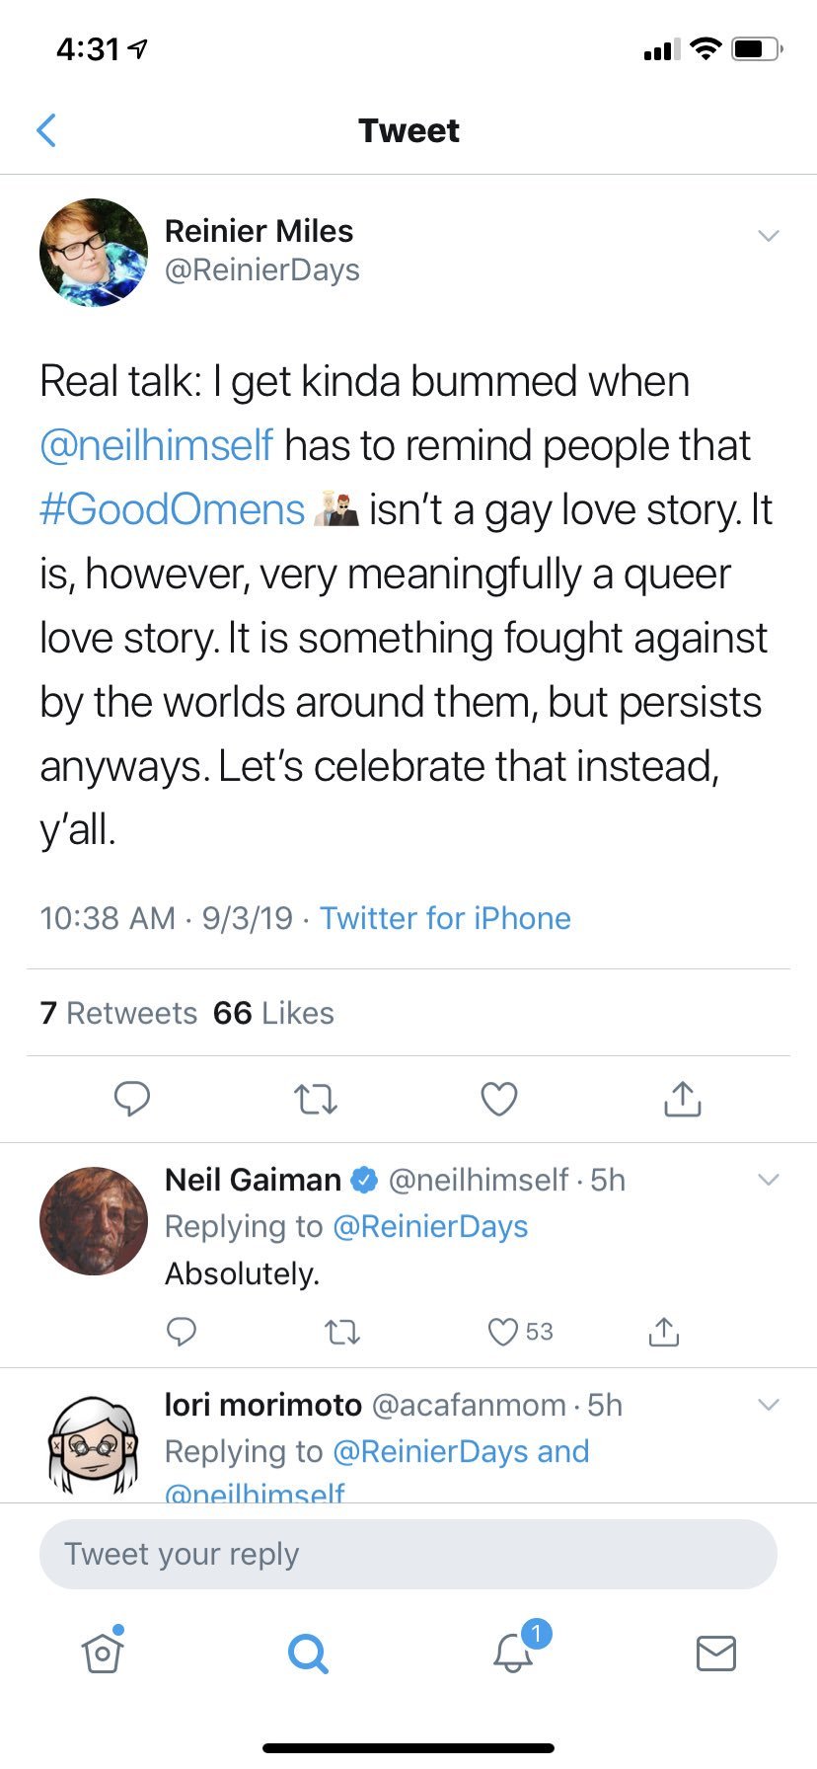The image size is (817, 1769).
Task: Open the Search tab
Action: 308,1652
